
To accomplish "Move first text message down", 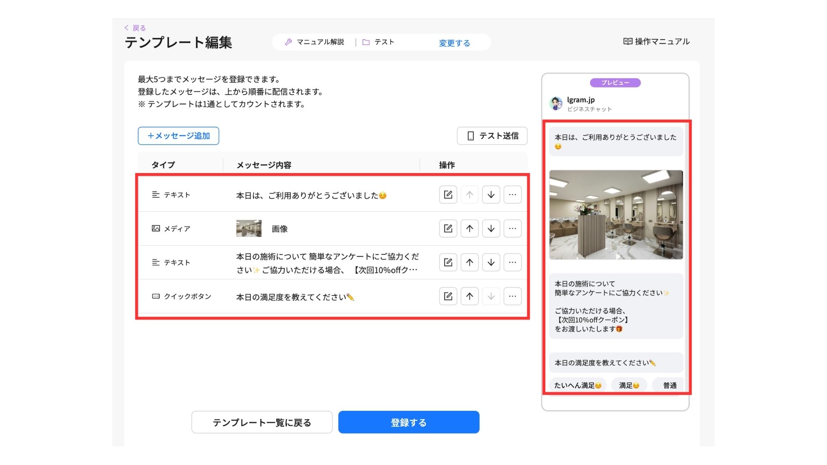I will click(491, 195).
